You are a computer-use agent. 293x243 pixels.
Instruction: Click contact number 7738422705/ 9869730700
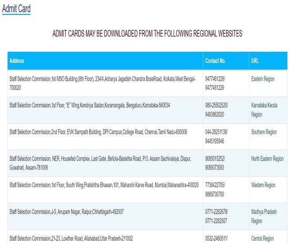click(215, 189)
